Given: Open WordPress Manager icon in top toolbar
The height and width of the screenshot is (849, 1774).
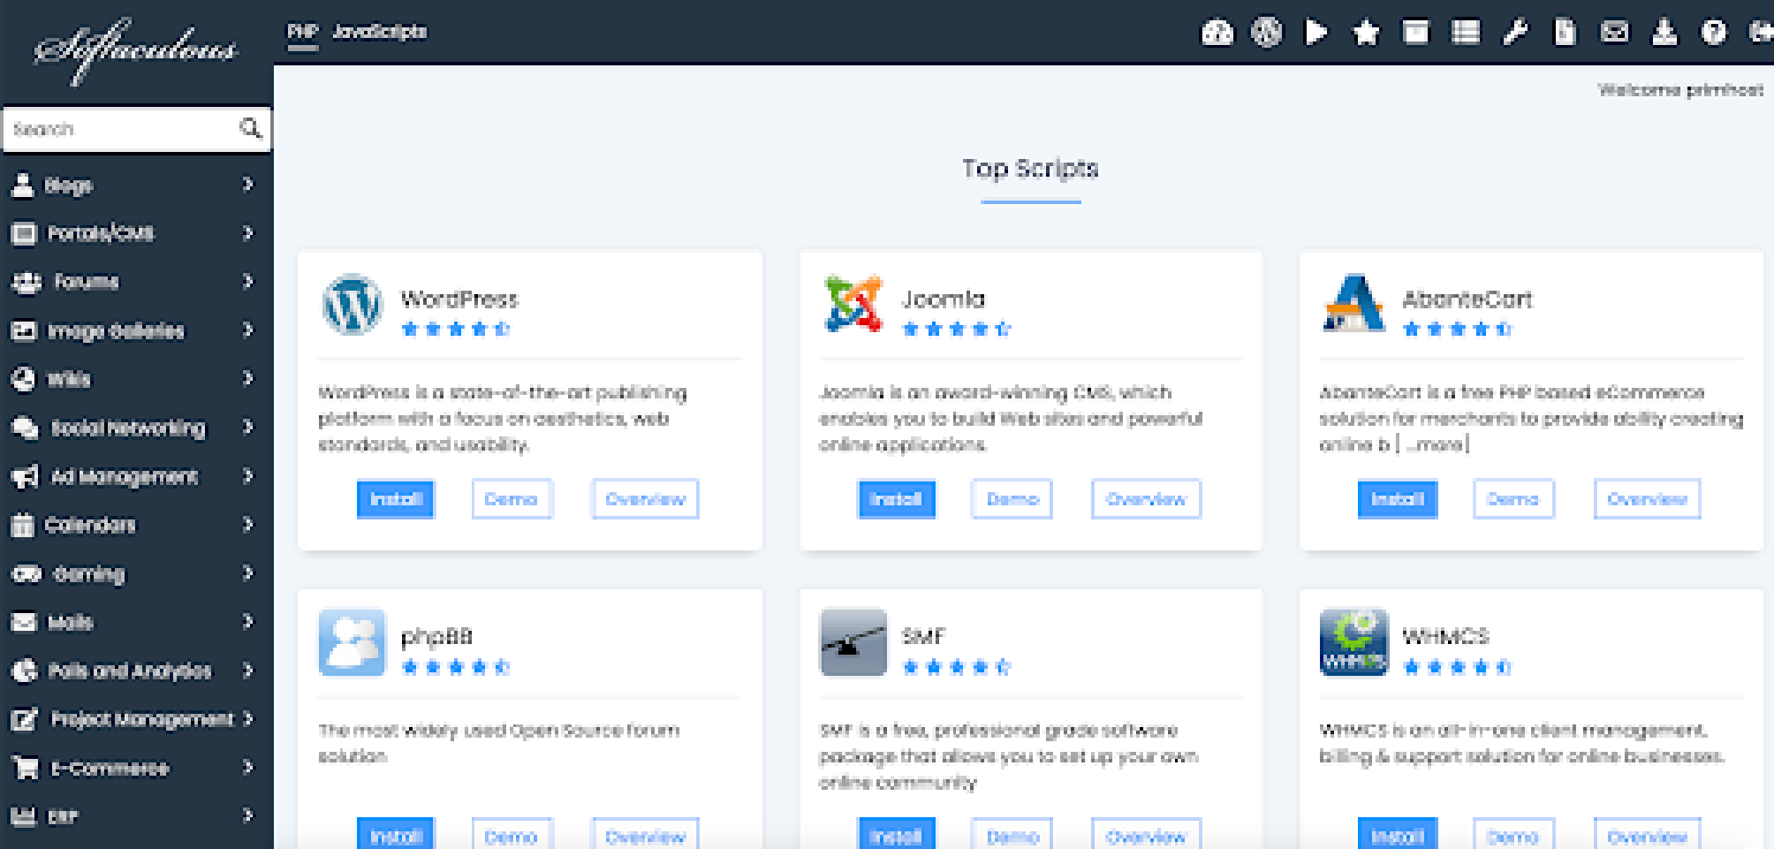Looking at the screenshot, I should pyautogui.click(x=1266, y=34).
